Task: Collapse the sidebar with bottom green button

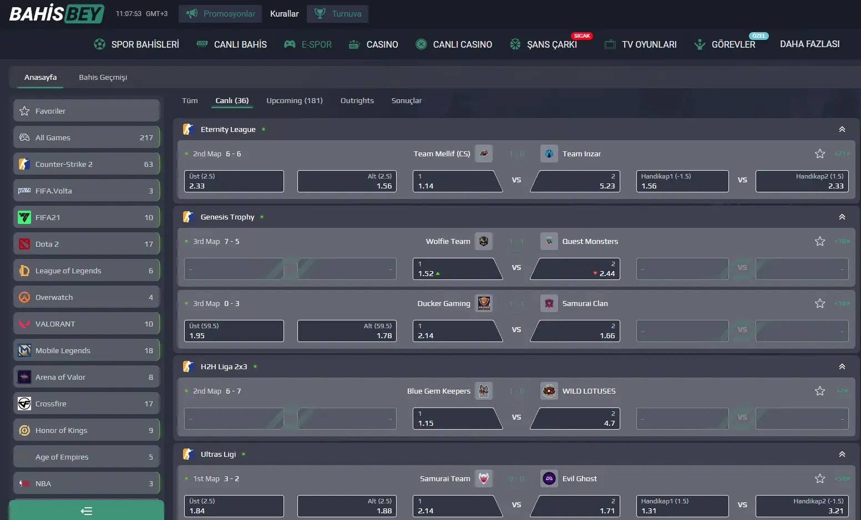Action: pos(87,511)
